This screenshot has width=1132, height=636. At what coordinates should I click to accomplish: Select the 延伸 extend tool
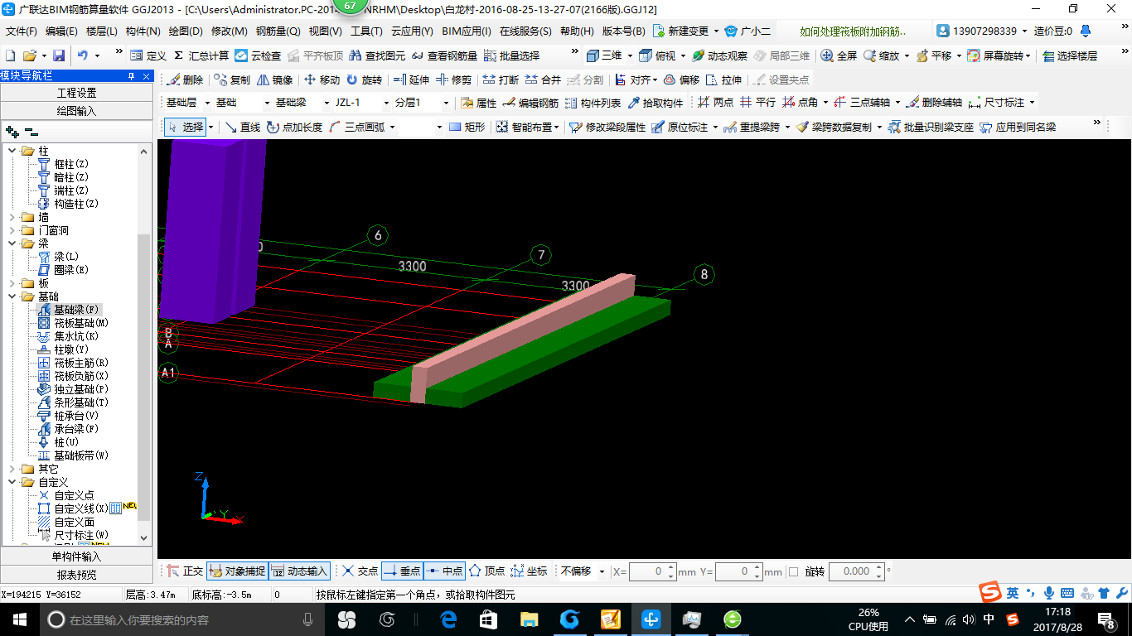(411, 80)
